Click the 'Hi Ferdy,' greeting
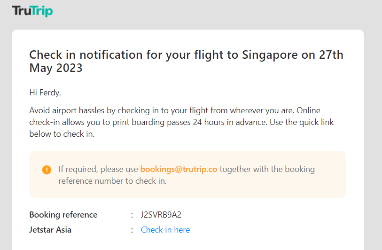This screenshot has height=250, width=382. (45, 93)
